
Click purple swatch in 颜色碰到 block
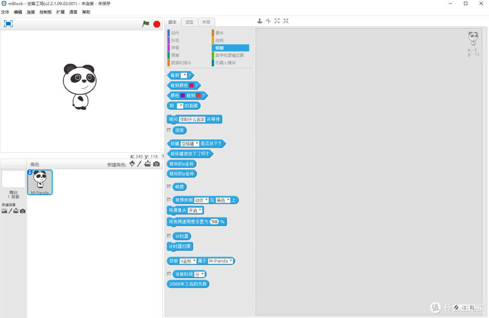[x=182, y=96]
